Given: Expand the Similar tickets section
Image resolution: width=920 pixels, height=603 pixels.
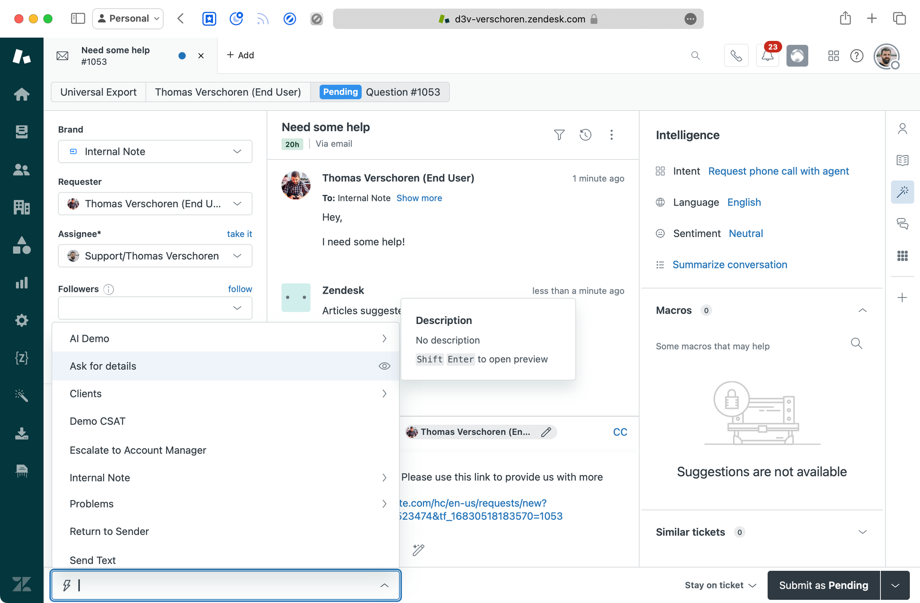Looking at the screenshot, I should tap(862, 532).
